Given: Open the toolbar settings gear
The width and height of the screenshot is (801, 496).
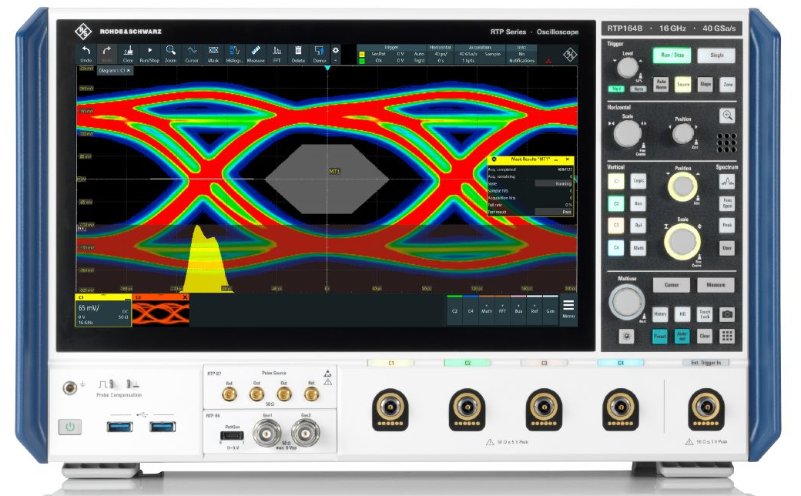Looking at the screenshot, I should click(335, 51).
